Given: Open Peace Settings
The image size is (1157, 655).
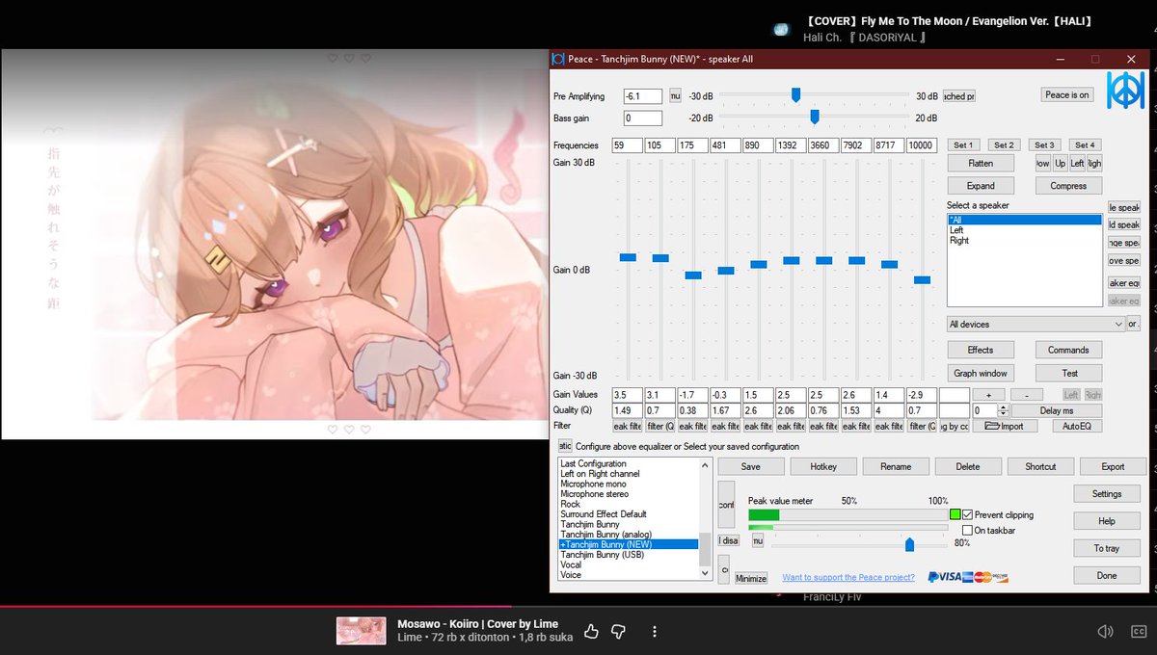Looking at the screenshot, I should [x=1107, y=494].
